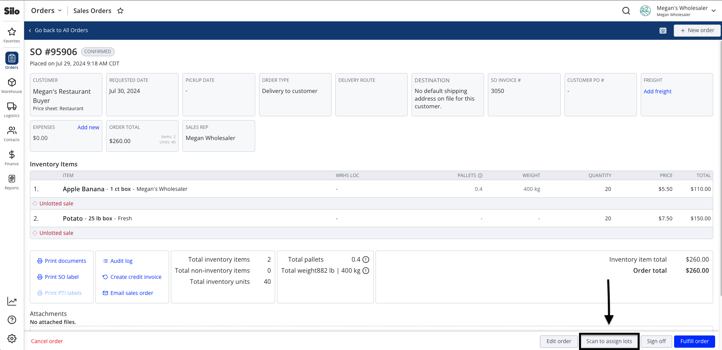
Task: Click the QUANTITY column header
Action: [600, 176]
